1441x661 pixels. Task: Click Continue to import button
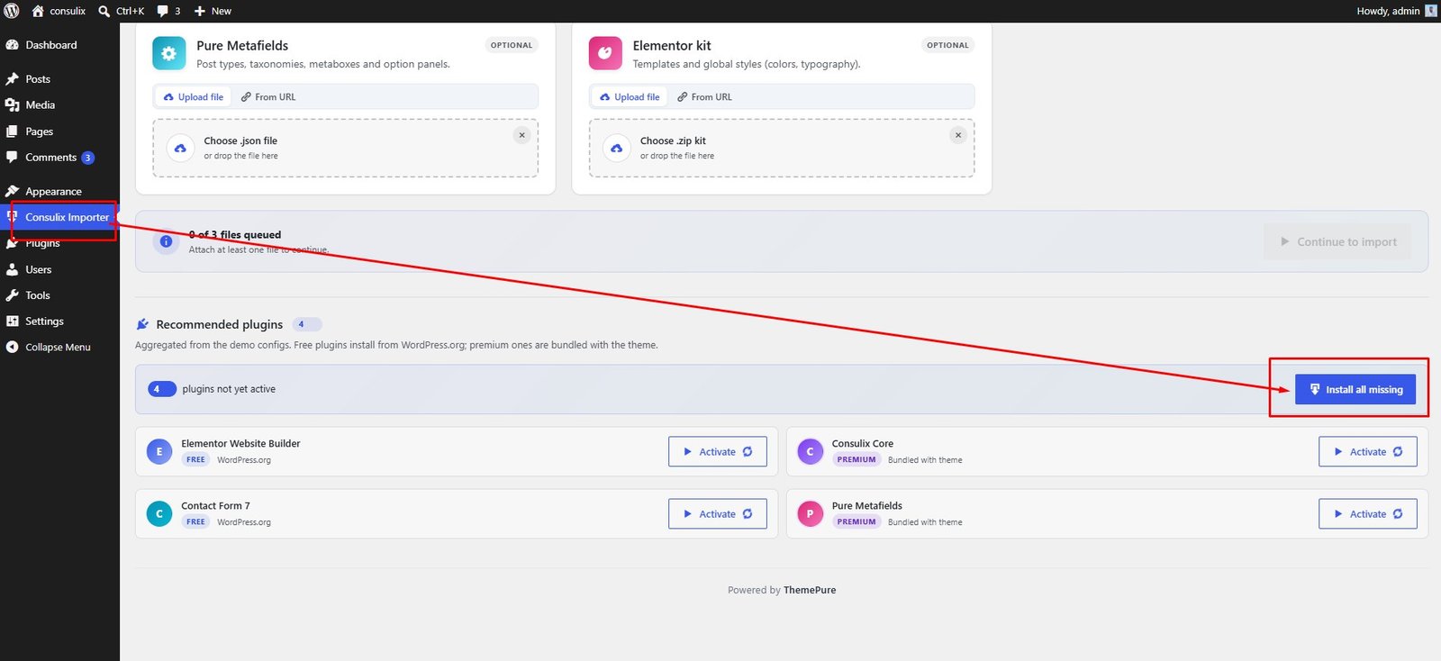click(1337, 241)
